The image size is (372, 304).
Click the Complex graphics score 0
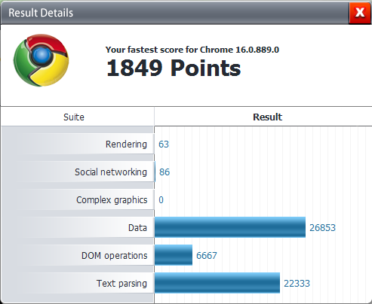coord(161,200)
